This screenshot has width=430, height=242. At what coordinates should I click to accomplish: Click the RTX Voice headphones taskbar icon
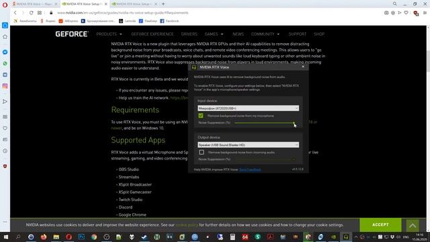pos(346,237)
